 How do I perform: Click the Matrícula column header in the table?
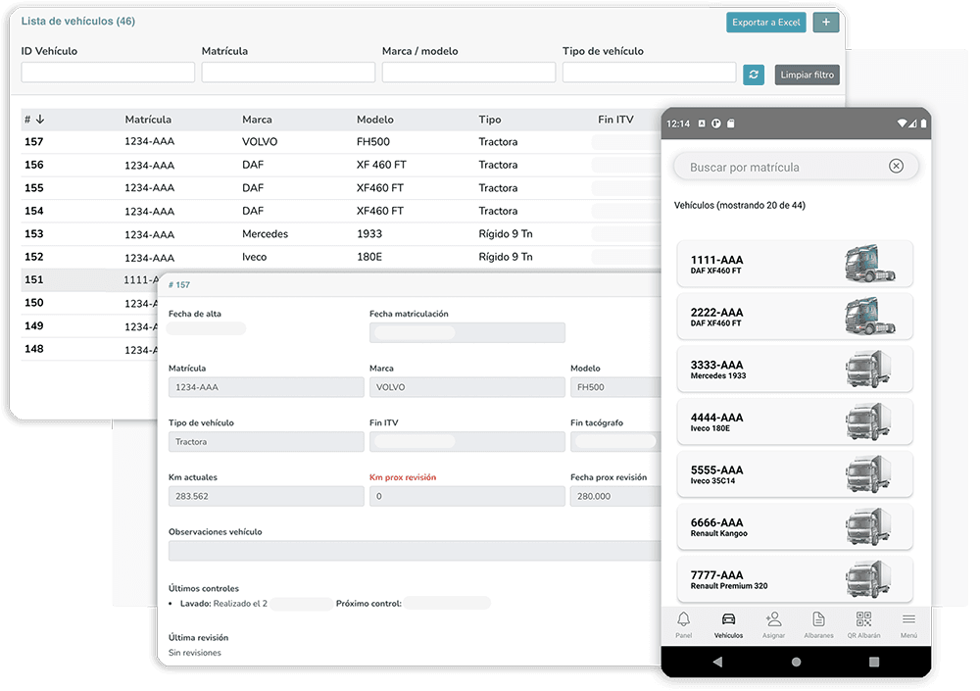pos(148,120)
